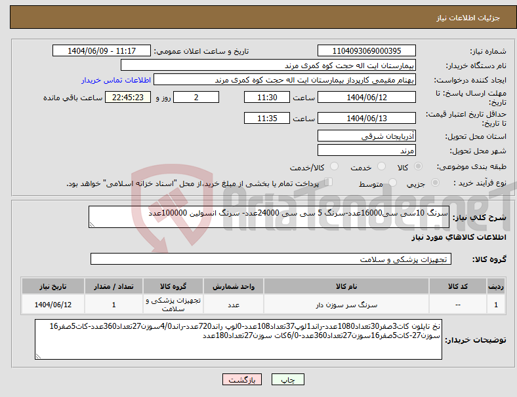Click the چاپ print button
The height and width of the screenshot is (397, 517).
point(288,379)
